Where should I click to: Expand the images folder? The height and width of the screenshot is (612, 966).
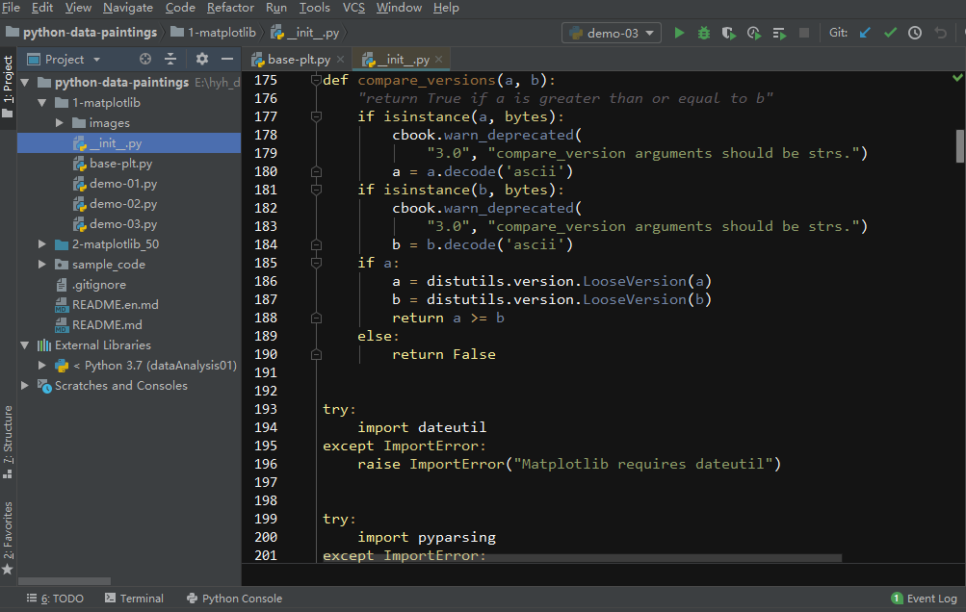(59, 122)
